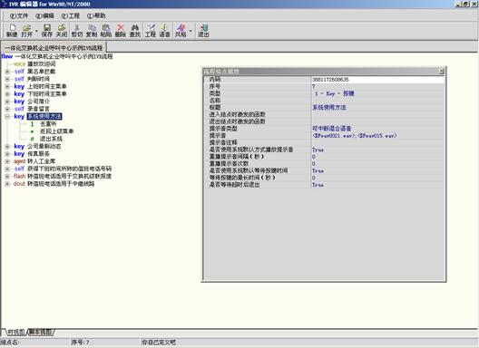Click the 新建 (New) toolbar icon

click(12, 31)
